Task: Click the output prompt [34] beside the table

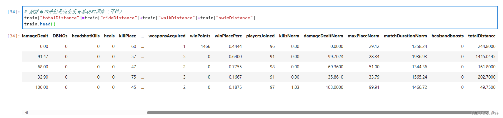Action: click(14, 36)
